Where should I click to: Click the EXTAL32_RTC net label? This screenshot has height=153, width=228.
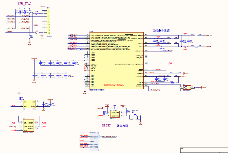pos(155,90)
